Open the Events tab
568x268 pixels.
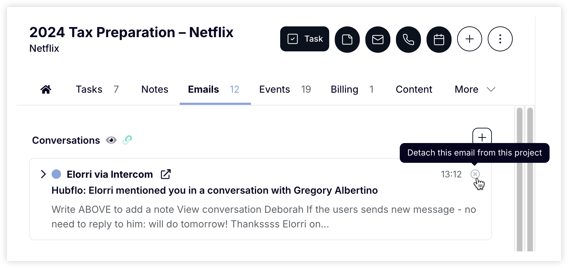tap(285, 90)
